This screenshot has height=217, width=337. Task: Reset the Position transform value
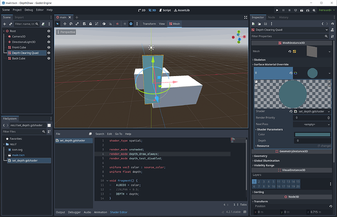click(x=331, y=206)
